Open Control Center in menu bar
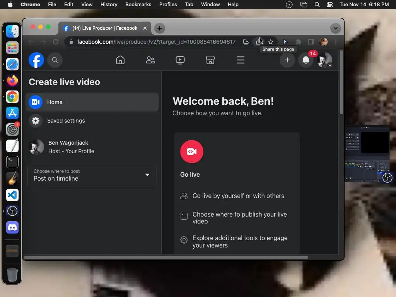The width and height of the screenshot is (396, 297). pyautogui.click(x=330, y=5)
